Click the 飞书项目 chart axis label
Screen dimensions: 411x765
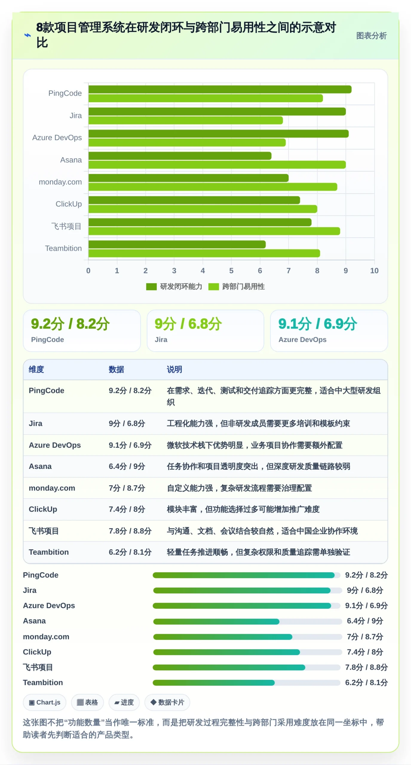66,226
